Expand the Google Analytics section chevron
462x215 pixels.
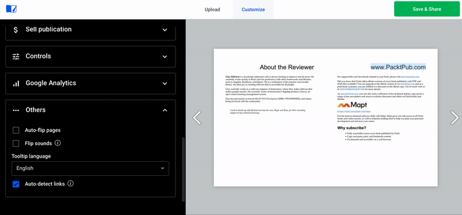[165, 83]
